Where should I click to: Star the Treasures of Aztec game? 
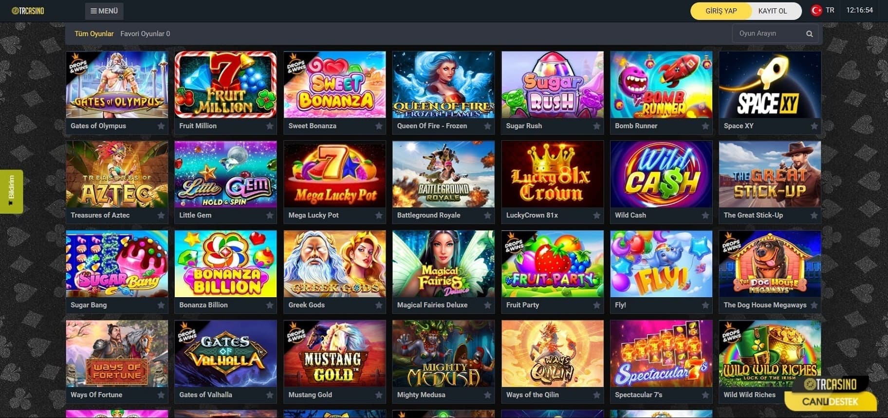point(161,215)
